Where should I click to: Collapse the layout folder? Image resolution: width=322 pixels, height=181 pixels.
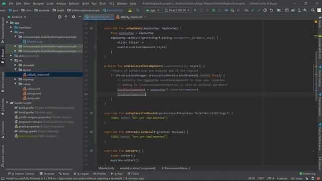[x=16, y=70]
